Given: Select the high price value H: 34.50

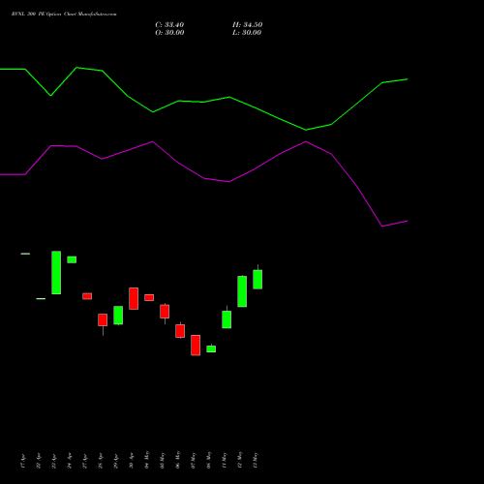Looking at the screenshot, I should (x=247, y=25).
